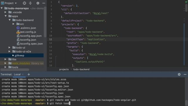Select the .eslintrc.json file

tap(28, 28)
